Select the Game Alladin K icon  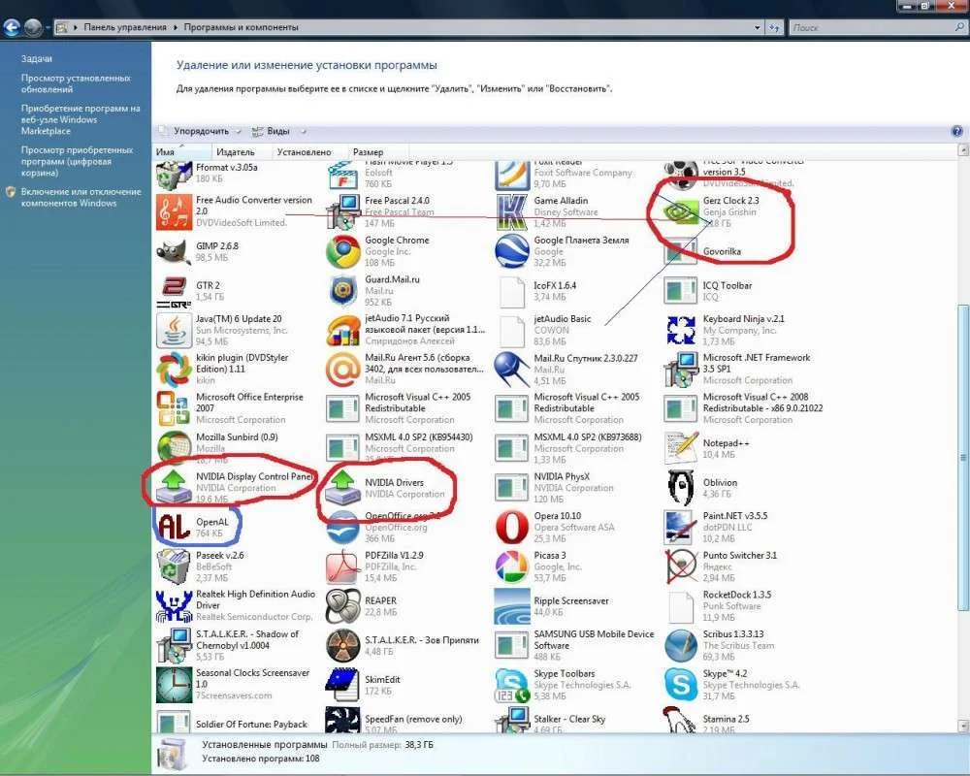pos(512,211)
